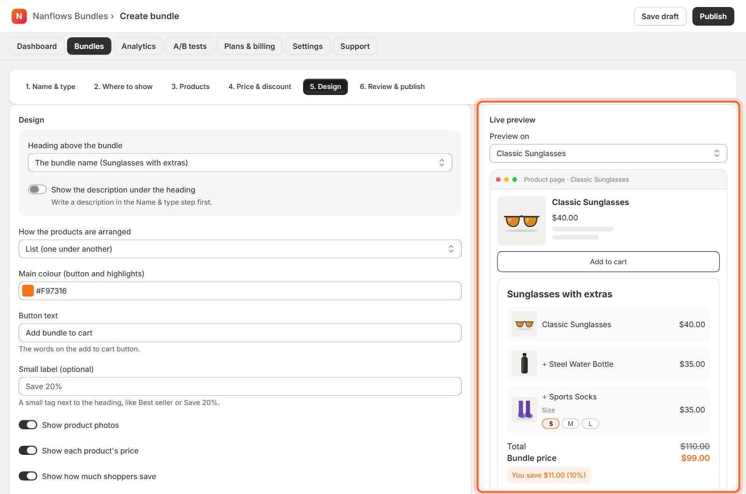Go to step 6. Review & publish

tap(392, 87)
